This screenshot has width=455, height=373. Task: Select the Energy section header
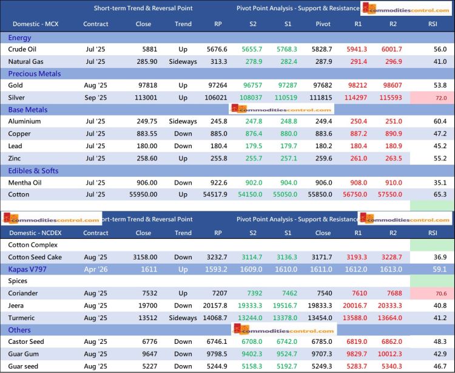pyautogui.click(x=20, y=38)
